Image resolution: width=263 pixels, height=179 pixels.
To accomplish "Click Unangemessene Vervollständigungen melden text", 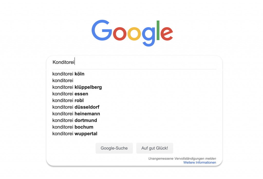I will (182, 158).
